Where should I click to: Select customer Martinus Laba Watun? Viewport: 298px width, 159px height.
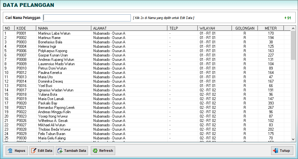54,33
